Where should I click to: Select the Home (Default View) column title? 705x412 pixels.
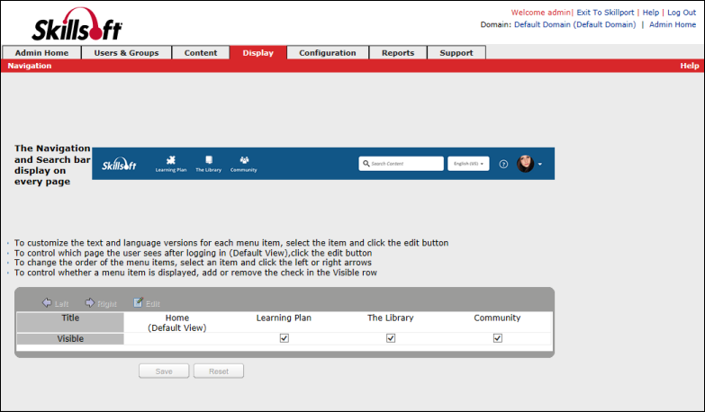177,323
